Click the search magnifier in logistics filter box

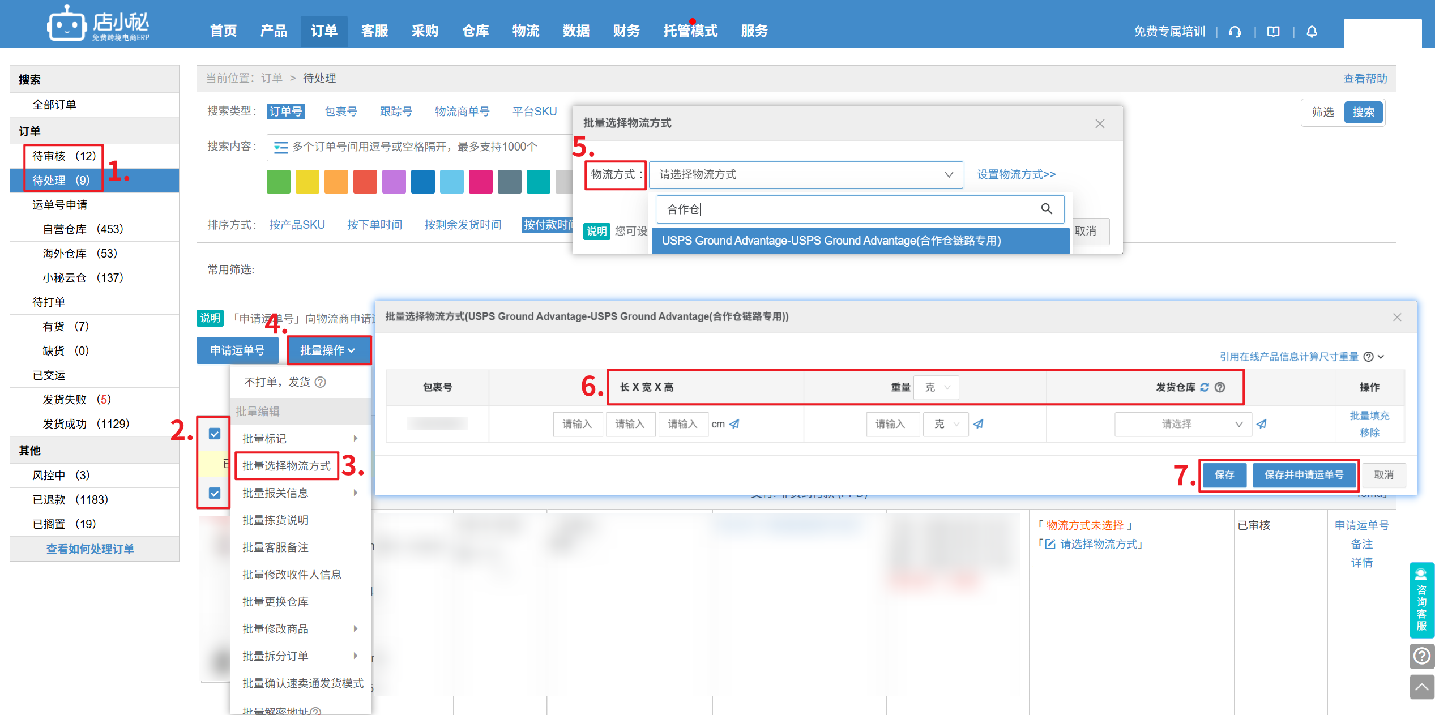pos(1046,209)
